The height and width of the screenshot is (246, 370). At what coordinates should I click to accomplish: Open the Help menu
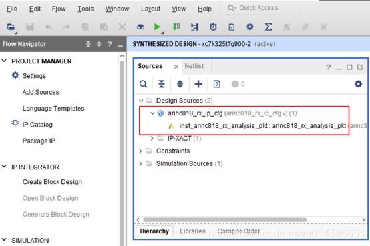[x=204, y=9]
